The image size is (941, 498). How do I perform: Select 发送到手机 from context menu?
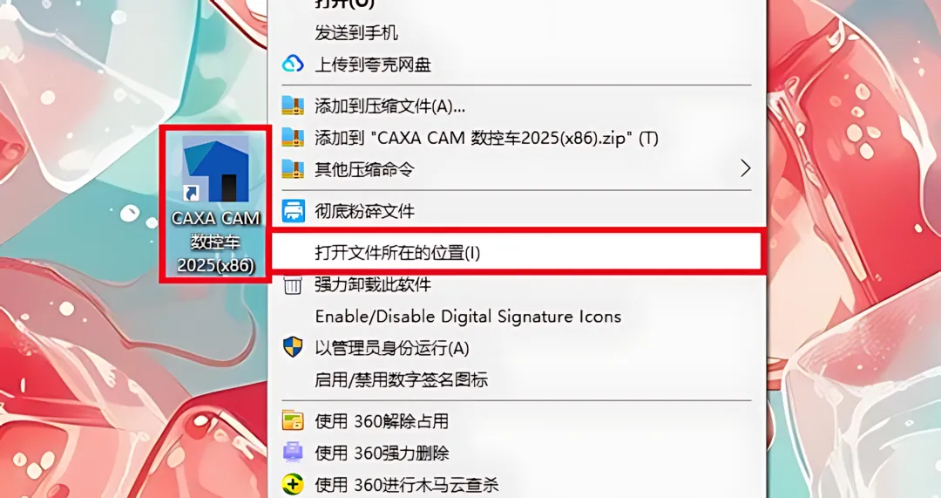356,32
